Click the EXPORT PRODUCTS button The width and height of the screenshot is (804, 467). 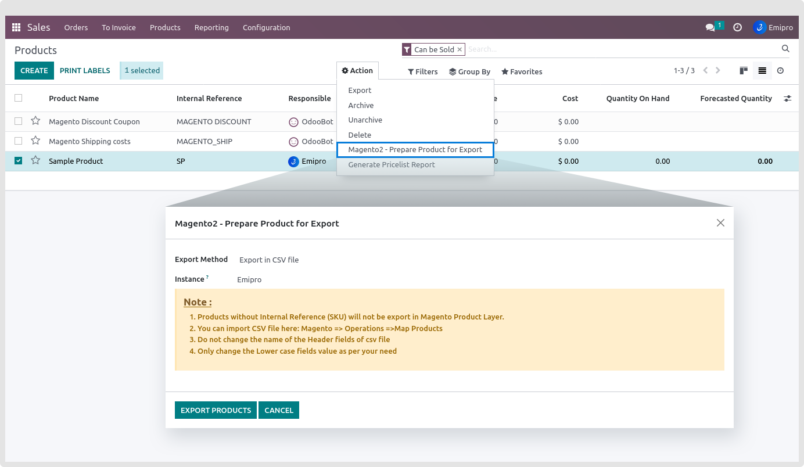216,410
